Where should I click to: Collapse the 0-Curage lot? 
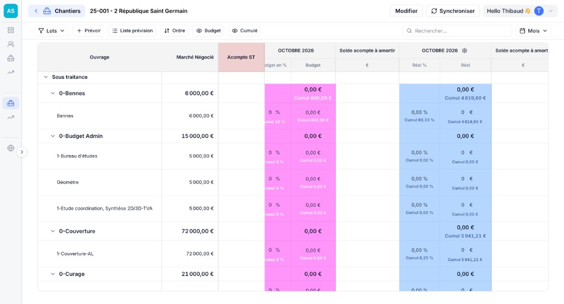(x=53, y=274)
